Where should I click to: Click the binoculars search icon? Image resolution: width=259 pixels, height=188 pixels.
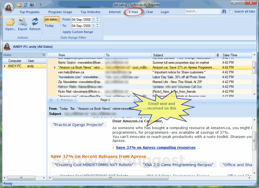point(224,11)
